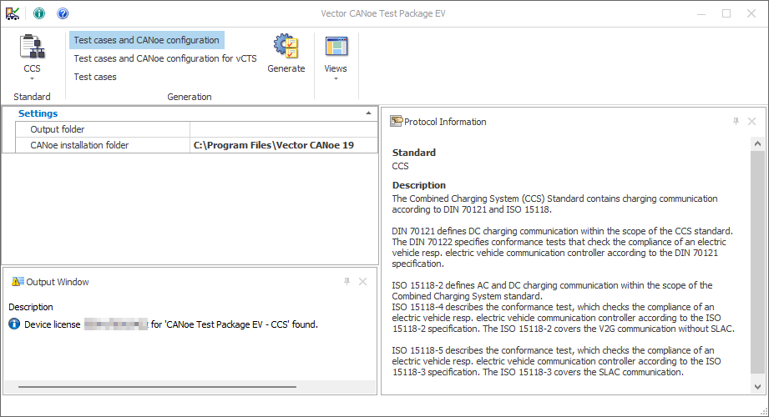Viewport: 769px width, 417px height.
Task: Click the Description column header in Output Window
Action: tap(30, 307)
